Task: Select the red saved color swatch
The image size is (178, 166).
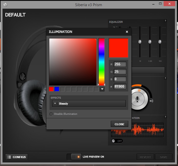Action: click(x=51, y=89)
